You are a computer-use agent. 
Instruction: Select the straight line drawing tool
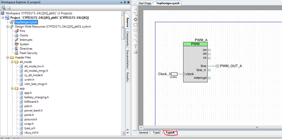[135, 35]
